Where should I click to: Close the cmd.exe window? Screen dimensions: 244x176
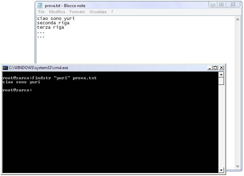(221, 68)
